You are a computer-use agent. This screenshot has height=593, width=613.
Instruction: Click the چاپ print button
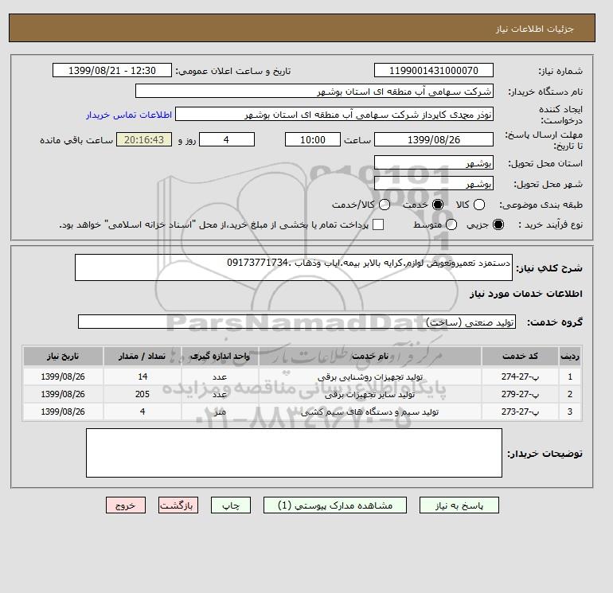pos(231,505)
